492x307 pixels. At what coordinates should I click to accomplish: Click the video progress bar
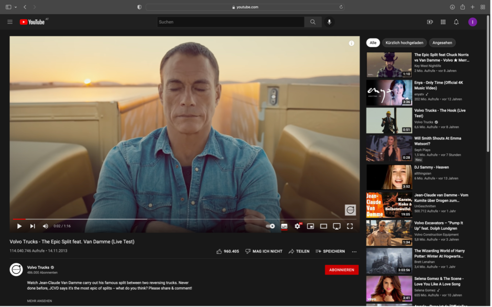[184, 219]
